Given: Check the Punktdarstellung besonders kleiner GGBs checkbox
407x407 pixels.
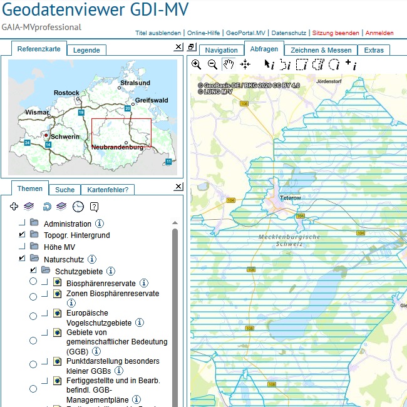Looking at the screenshot, I should click(x=45, y=361).
